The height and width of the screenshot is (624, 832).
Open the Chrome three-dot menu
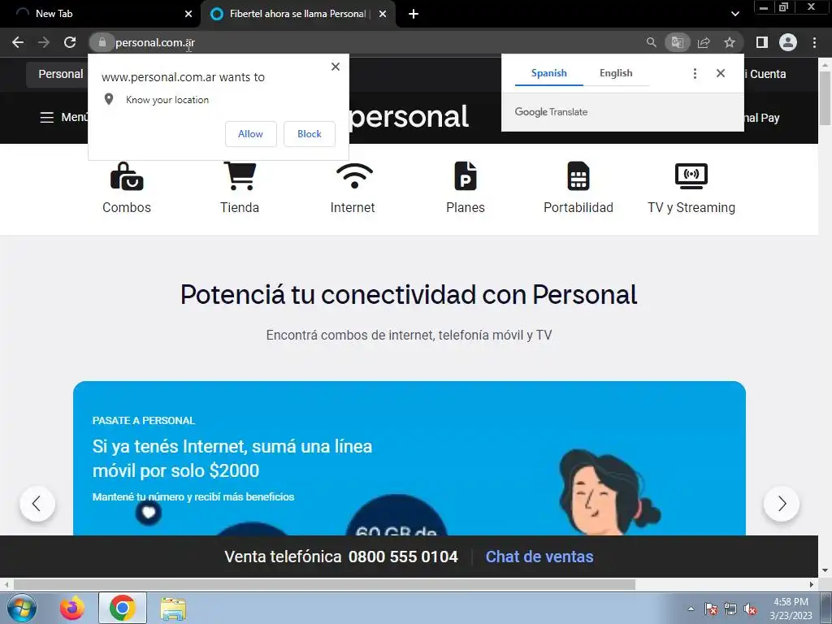(814, 42)
